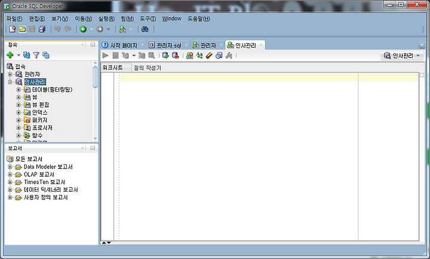Open SQL worksheet icon dropdown arrow in main toolbar

pos(131,29)
